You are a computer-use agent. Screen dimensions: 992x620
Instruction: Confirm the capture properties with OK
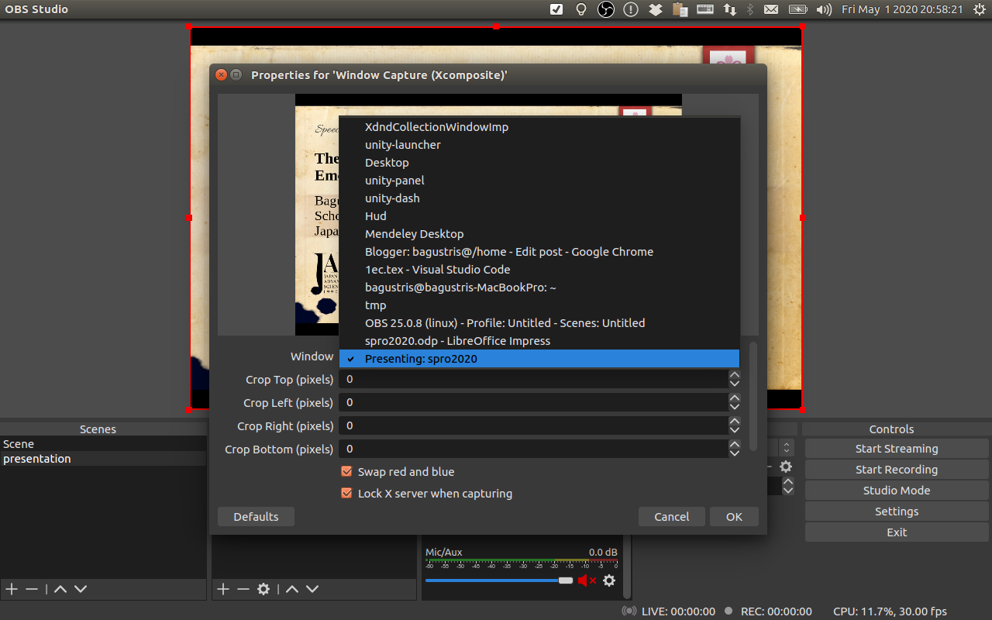tap(733, 516)
